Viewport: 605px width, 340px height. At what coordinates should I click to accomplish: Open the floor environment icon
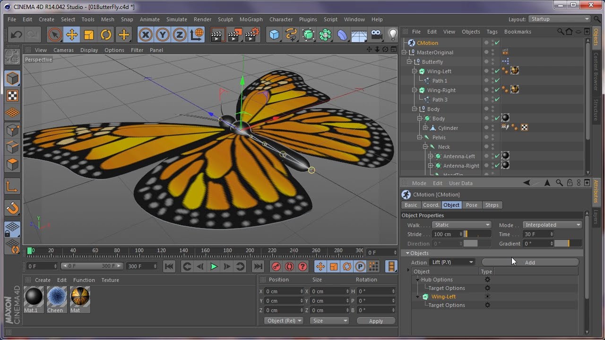tap(359, 34)
